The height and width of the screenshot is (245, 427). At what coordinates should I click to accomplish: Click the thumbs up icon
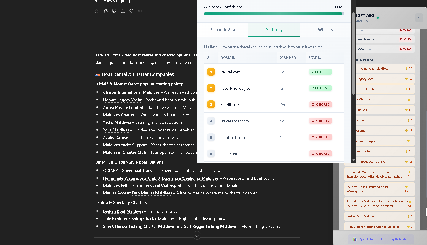tap(106, 11)
